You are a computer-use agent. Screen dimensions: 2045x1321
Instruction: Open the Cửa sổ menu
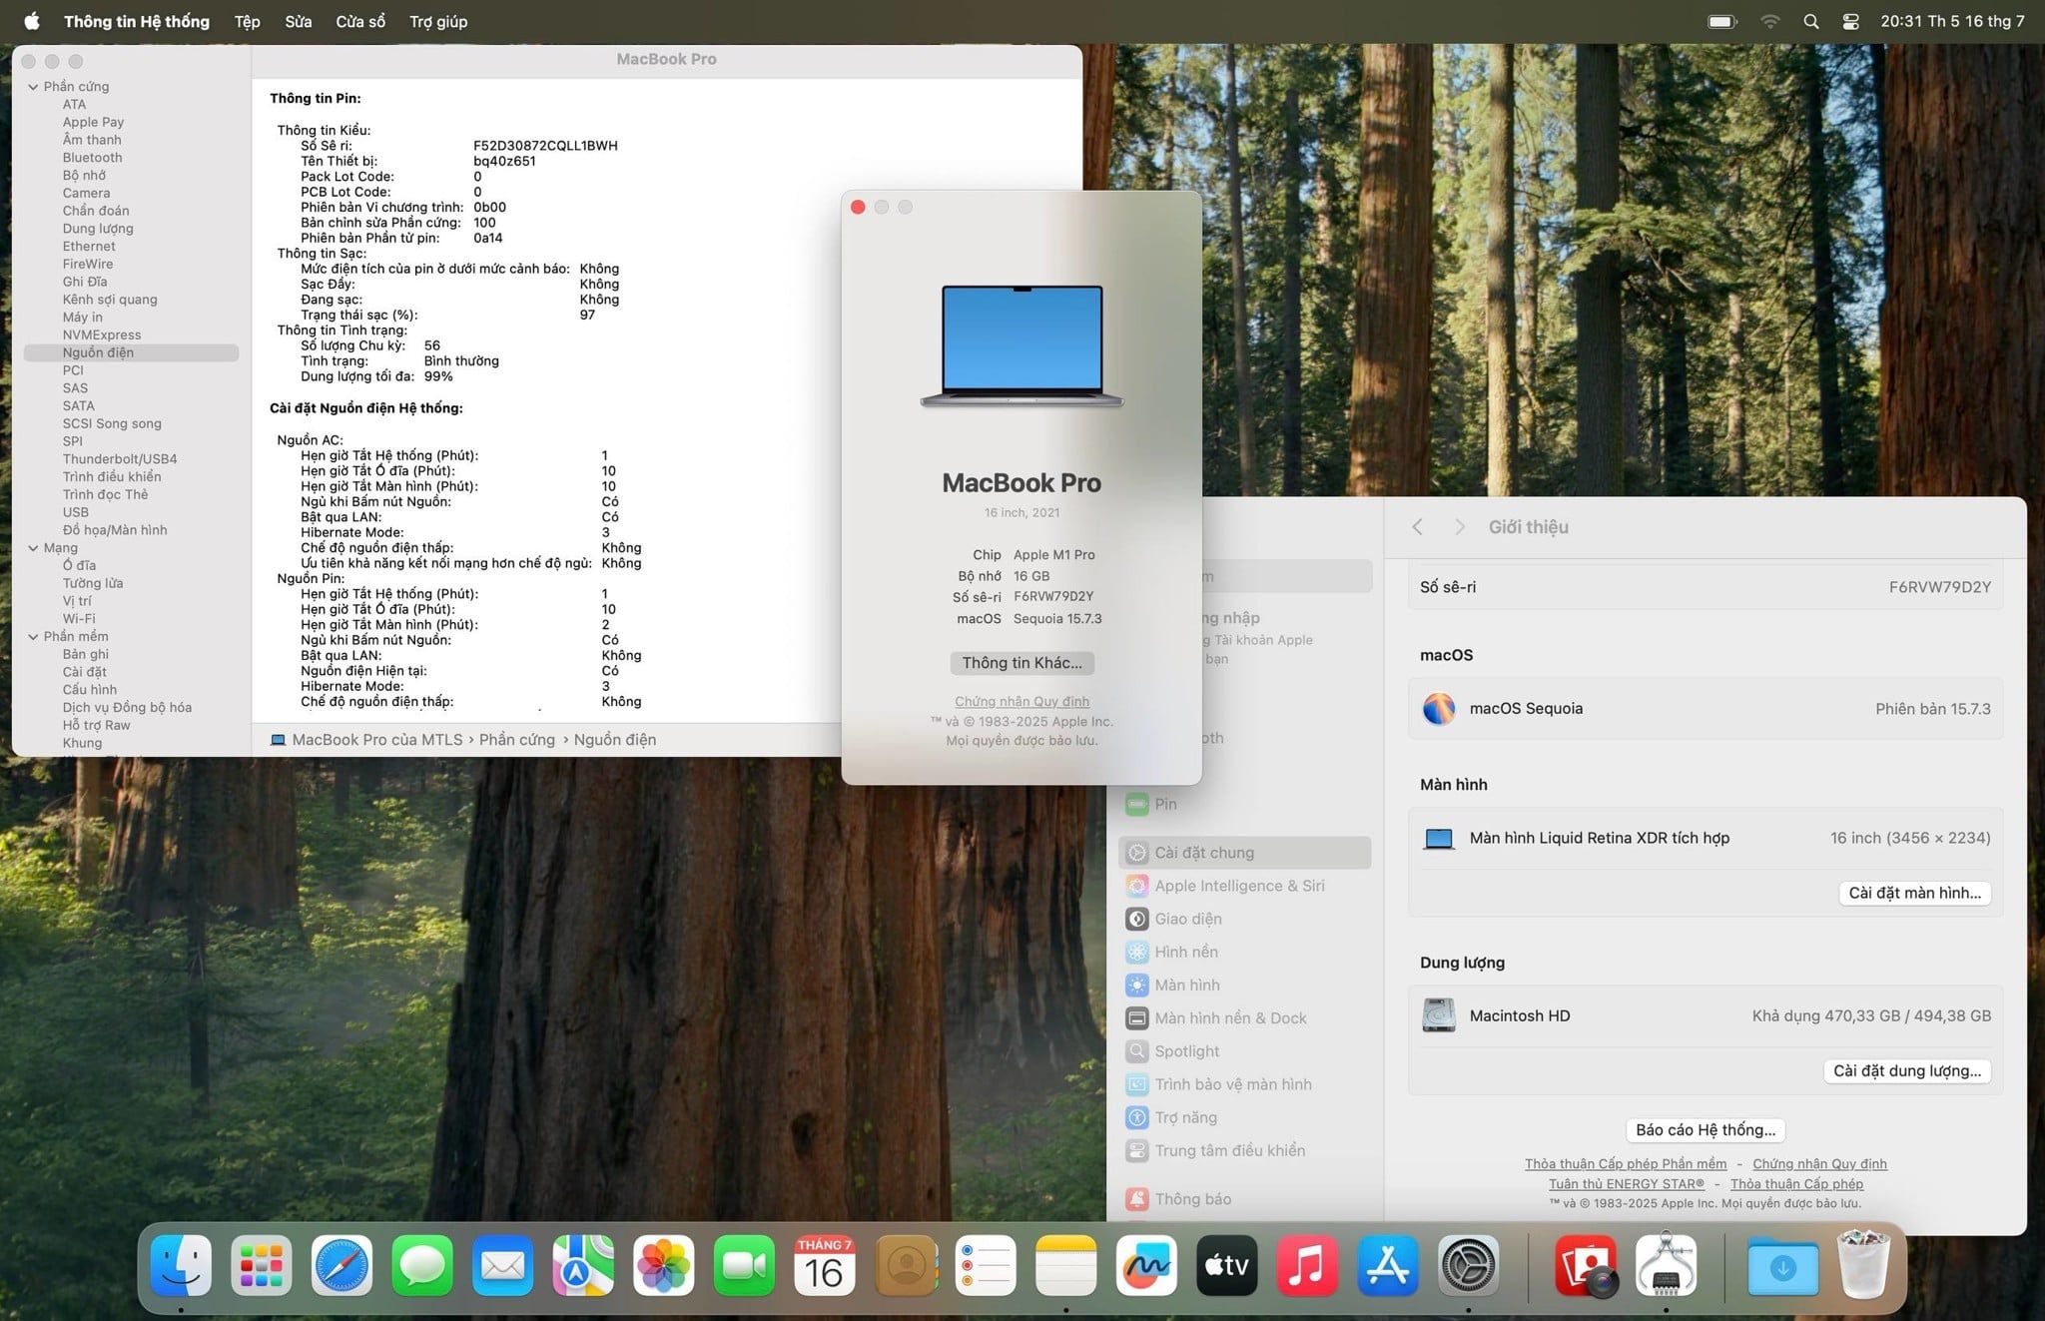pyautogui.click(x=360, y=21)
